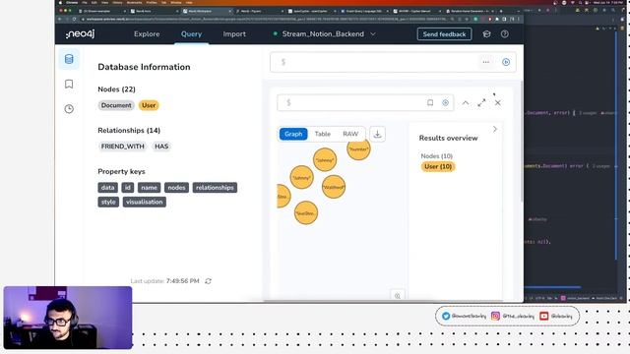Click the visualisation property key
Image resolution: width=630 pixels, height=354 pixels.
145,202
